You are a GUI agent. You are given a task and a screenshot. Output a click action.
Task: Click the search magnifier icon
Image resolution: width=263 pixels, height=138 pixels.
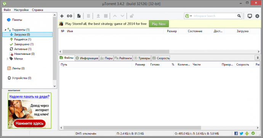click(239, 16)
